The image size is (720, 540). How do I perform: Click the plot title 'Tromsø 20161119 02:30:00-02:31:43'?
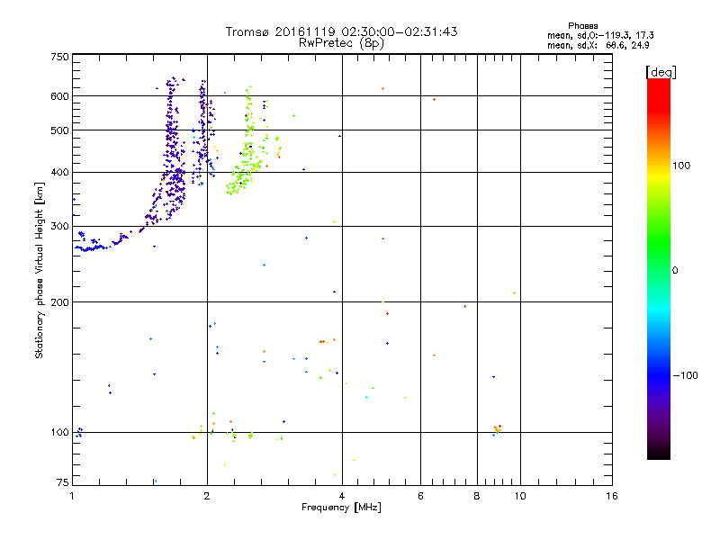341,31
